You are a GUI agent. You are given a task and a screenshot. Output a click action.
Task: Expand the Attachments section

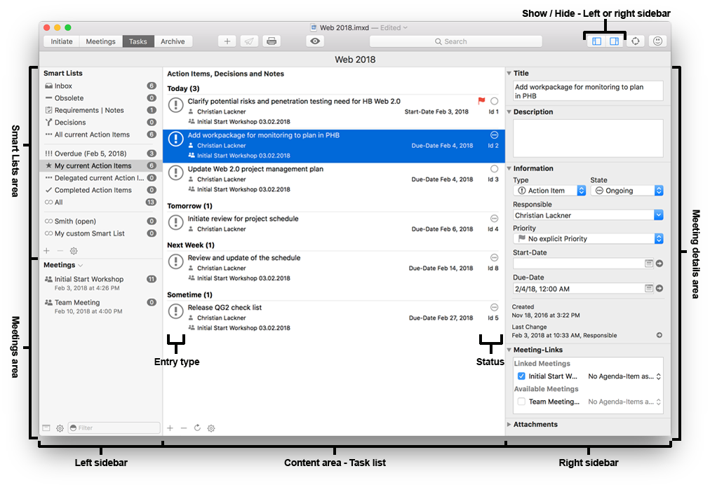(509, 425)
